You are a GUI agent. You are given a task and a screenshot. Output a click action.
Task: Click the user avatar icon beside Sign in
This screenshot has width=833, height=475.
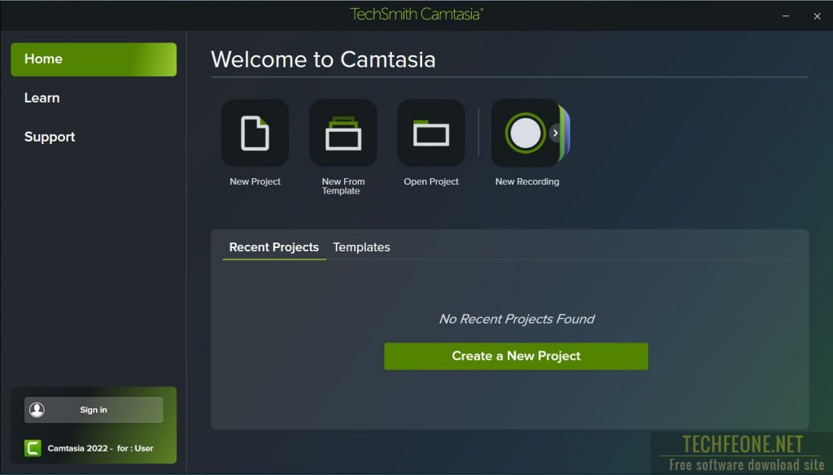37,410
